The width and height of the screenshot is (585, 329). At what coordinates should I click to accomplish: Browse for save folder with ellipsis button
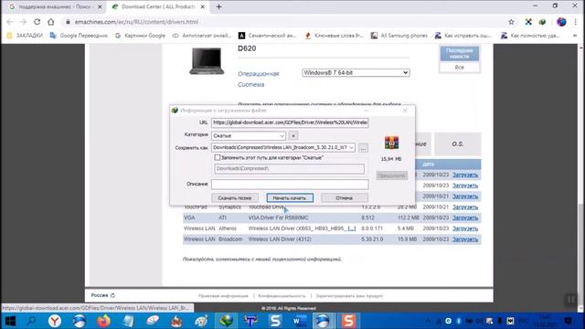pos(363,148)
